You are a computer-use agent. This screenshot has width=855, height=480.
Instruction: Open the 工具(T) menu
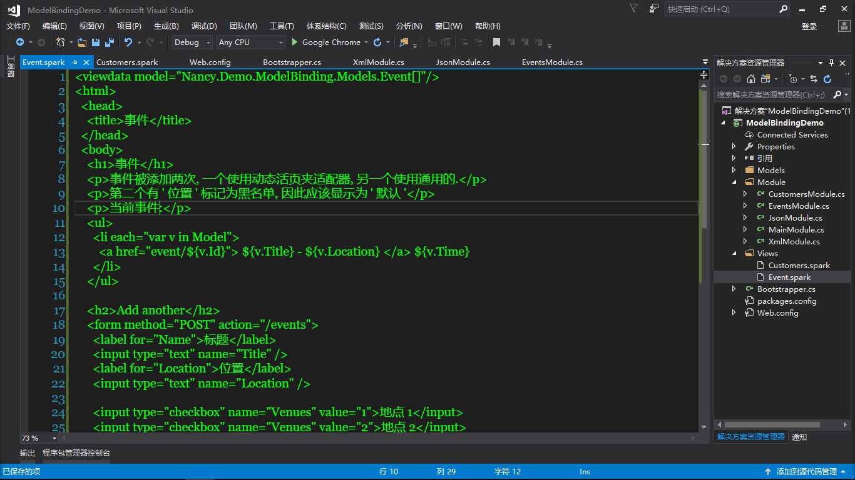coord(282,26)
